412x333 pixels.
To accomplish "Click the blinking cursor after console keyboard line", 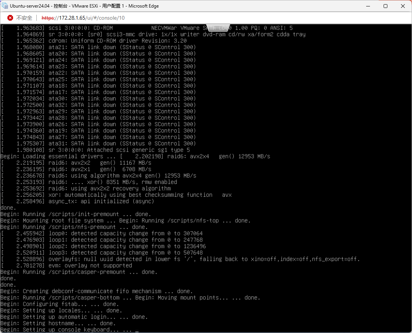I will pos(137,330).
